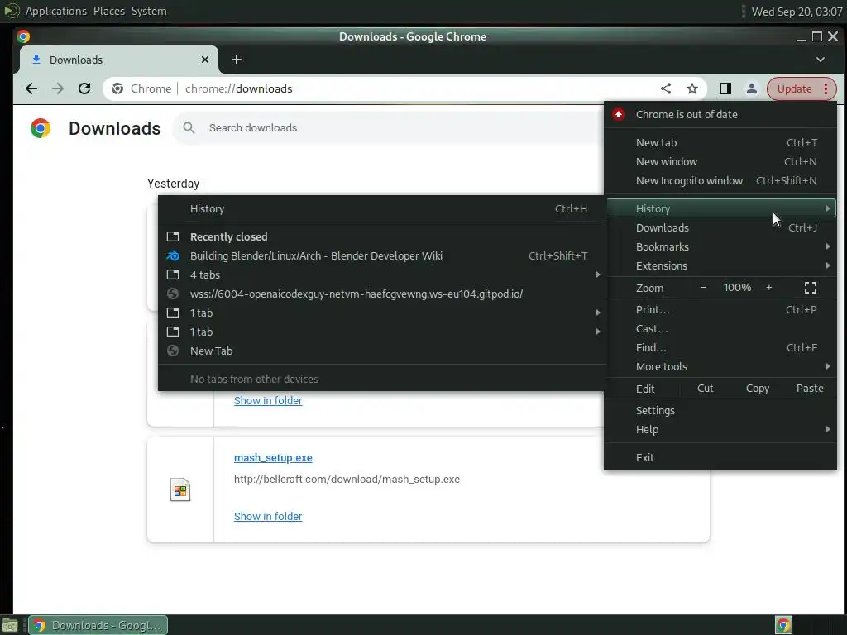The width and height of the screenshot is (847, 635).
Task: Open the mash_setup.exe download link
Action: tap(273, 458)
